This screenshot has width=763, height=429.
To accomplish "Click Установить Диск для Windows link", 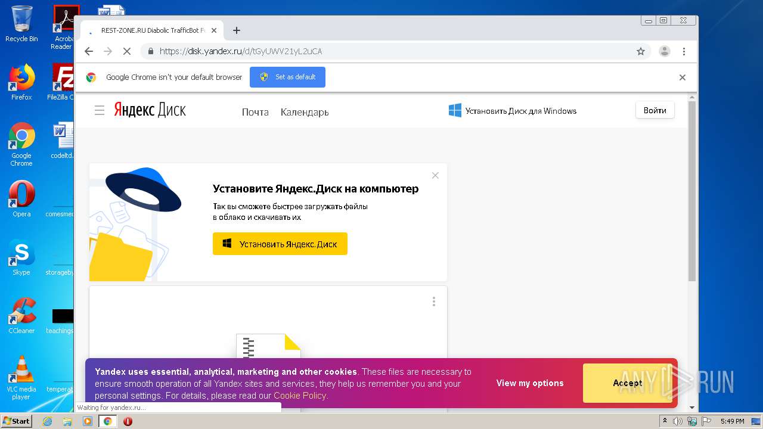I will pyautogui.click(x=513, y=111).
